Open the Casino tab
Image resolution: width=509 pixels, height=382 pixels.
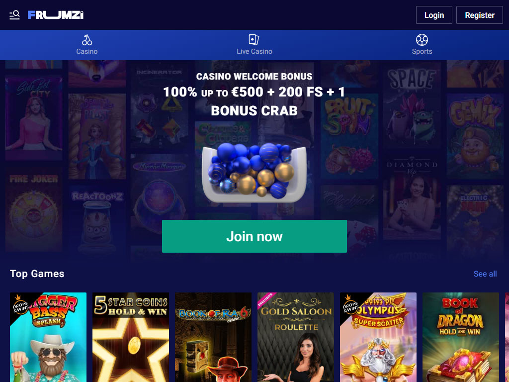point(86,45)
